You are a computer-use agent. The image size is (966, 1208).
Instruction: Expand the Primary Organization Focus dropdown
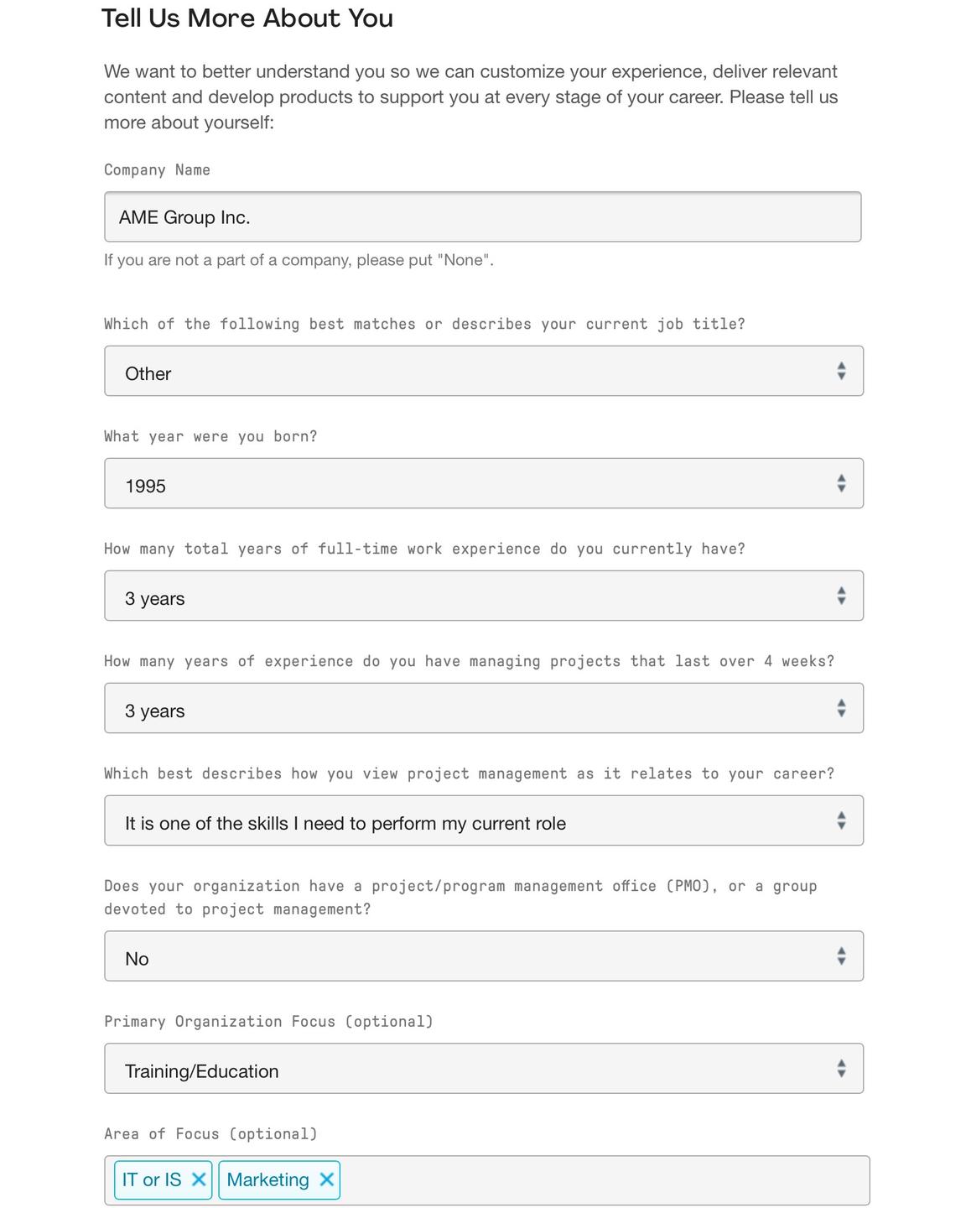click(x=470, y=1069)
